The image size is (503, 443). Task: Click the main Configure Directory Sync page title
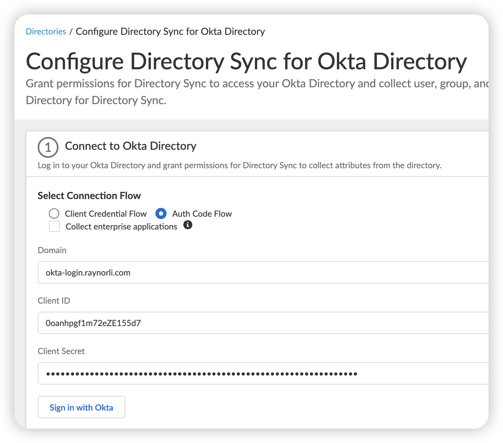click(x=246, y=62)
